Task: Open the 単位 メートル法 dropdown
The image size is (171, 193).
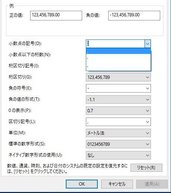Action: (118, 133)
